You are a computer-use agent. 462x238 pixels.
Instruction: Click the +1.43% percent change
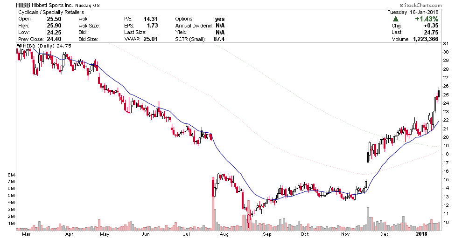[x=427, y=19]
